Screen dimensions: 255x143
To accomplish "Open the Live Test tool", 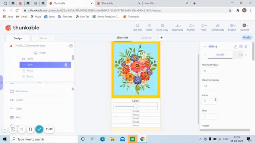I will click(137, 27).
